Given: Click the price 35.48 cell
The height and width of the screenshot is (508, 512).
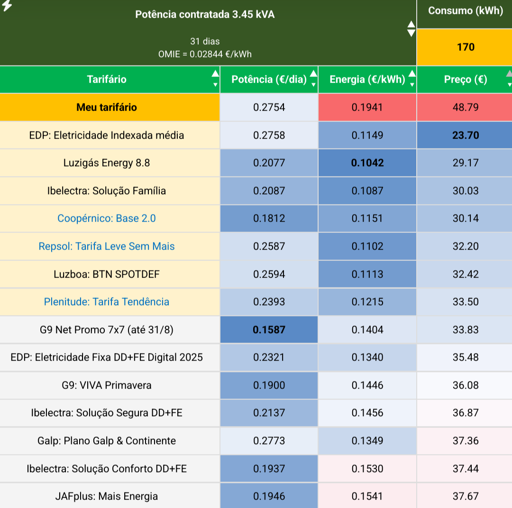Looking at the screenshot, I should click(466, 357).
